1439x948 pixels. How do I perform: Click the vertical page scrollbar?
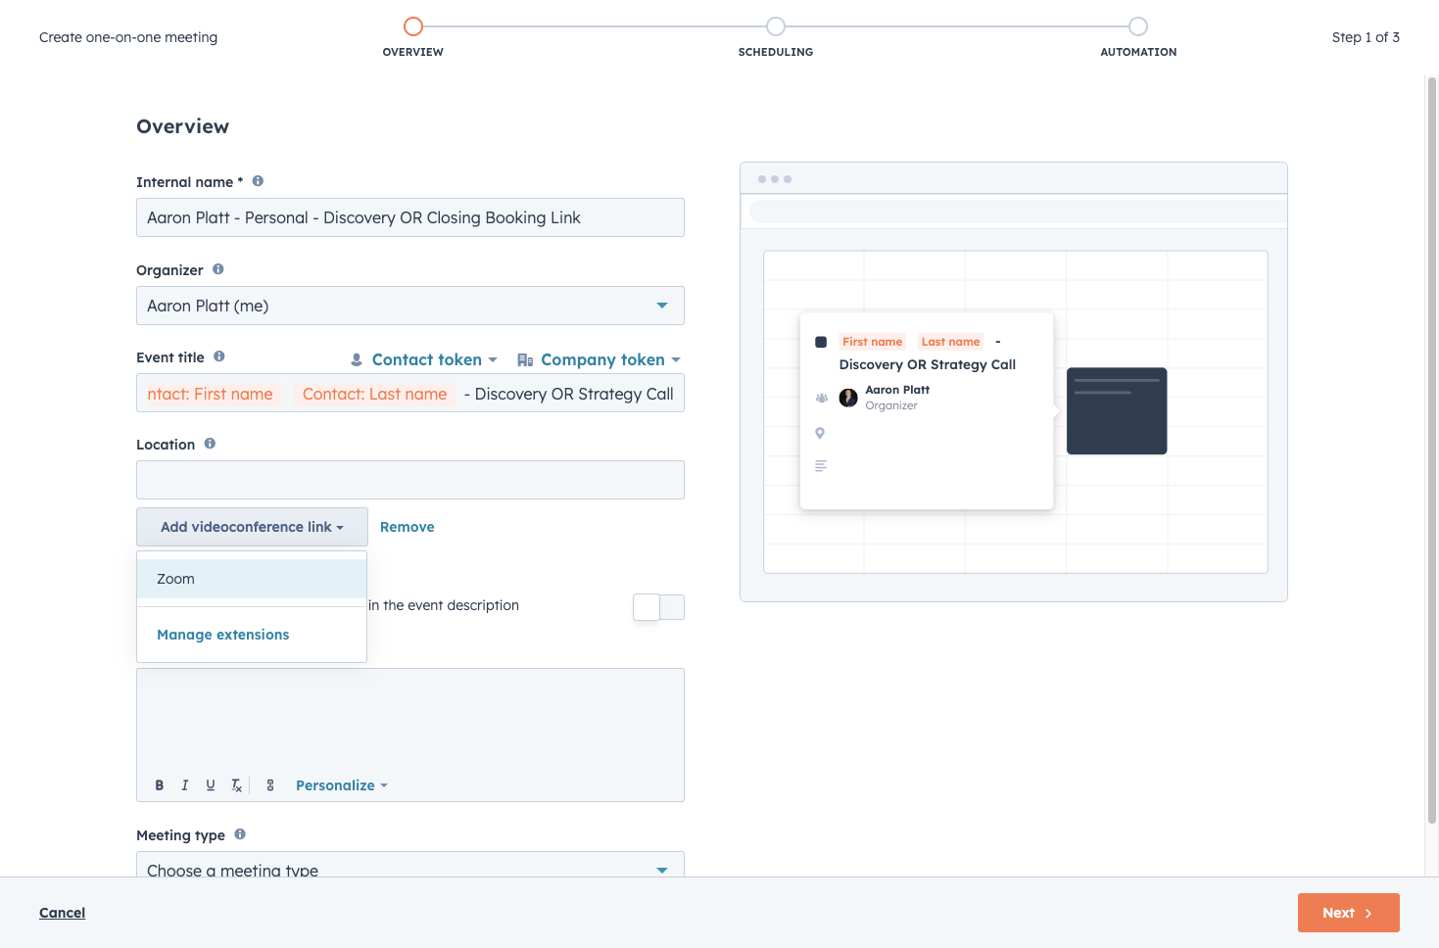1432,450
